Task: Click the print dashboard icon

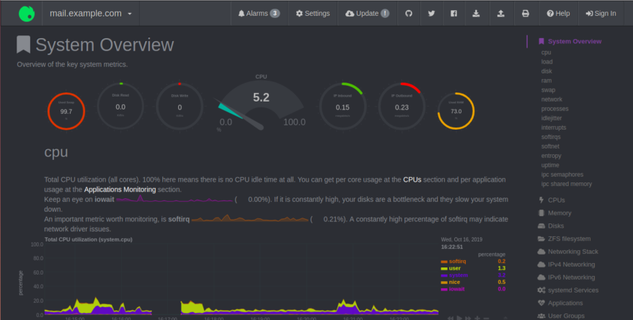Action: [x=526, y=13]
